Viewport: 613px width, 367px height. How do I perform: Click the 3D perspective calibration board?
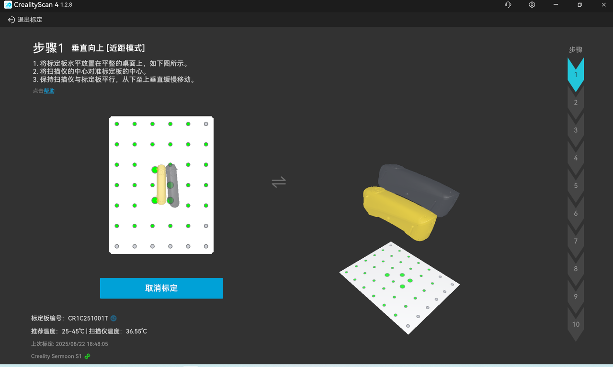point(399,287)
